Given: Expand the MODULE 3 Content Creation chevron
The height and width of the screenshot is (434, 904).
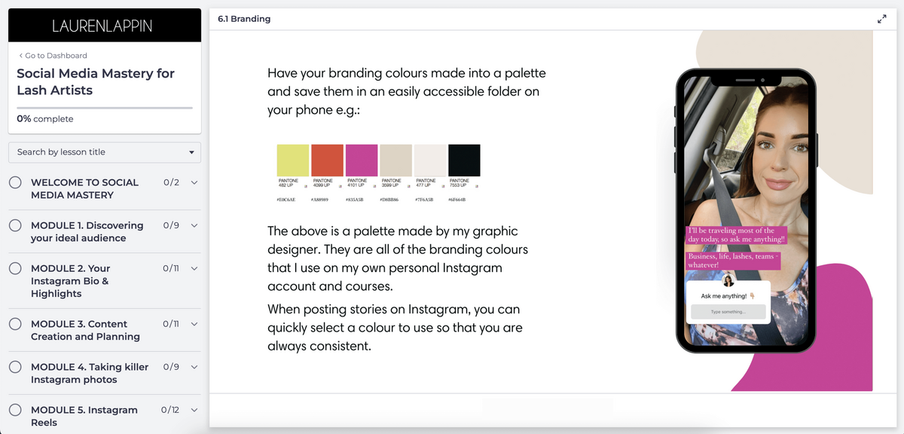Looking at the screenshot, I should (x=194, y=324).
